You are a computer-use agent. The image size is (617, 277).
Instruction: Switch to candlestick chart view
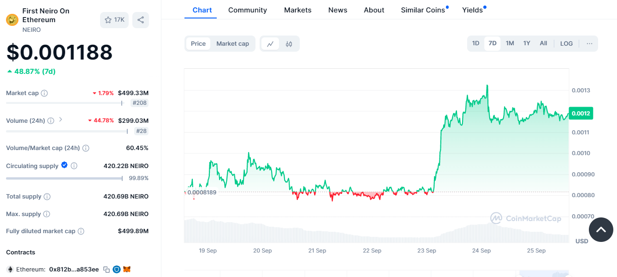(x=289, y=44)
